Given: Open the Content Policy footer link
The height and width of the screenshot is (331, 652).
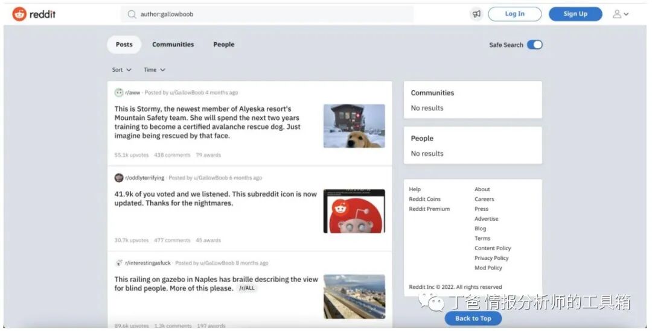Looking at the screenshot, I should tap(493, 248).
